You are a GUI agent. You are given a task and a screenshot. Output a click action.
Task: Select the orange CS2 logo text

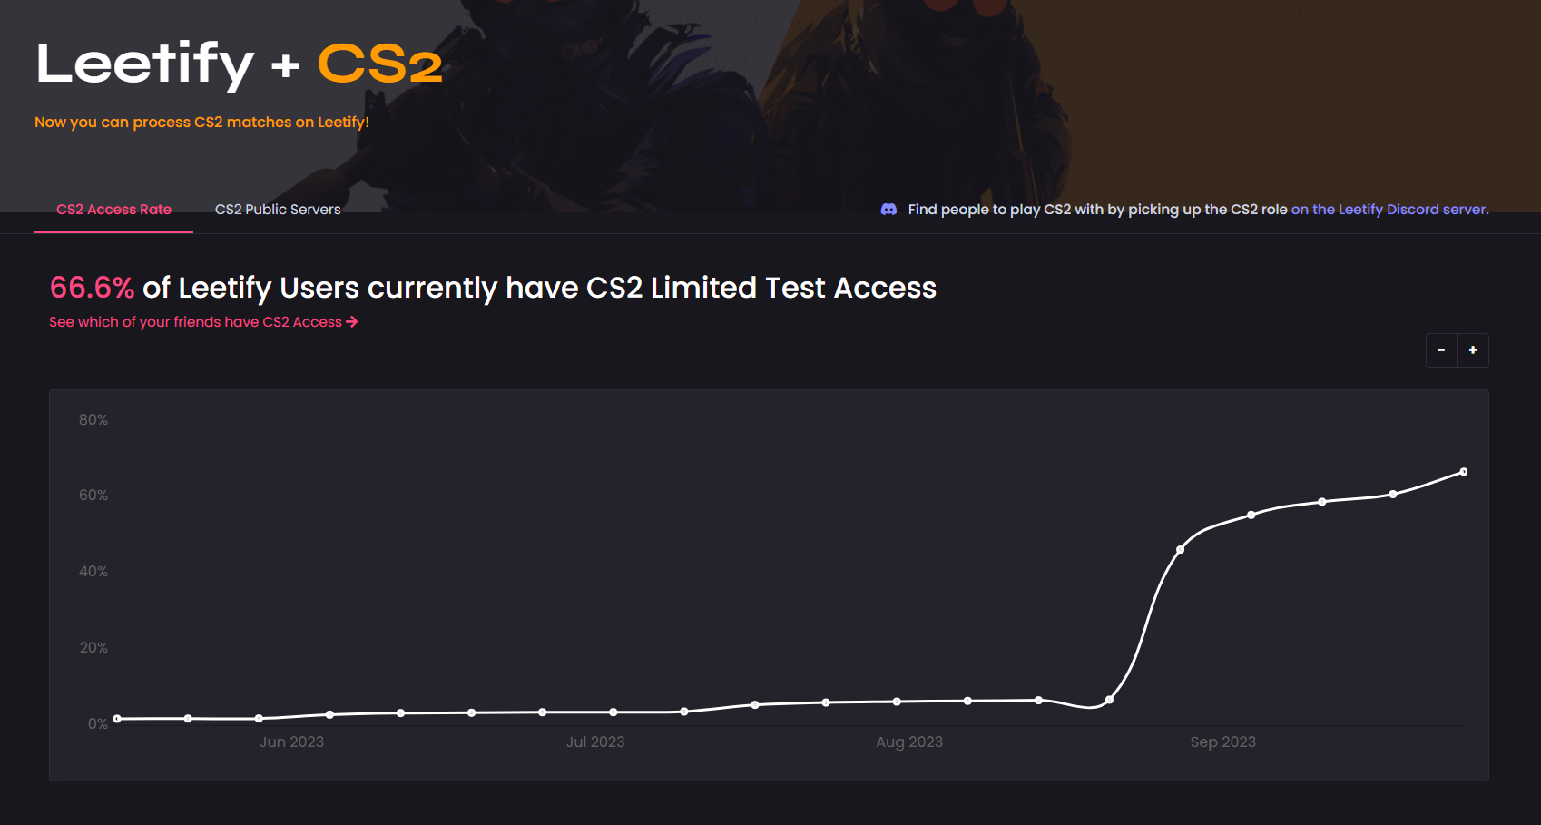(x=379, y=62)
